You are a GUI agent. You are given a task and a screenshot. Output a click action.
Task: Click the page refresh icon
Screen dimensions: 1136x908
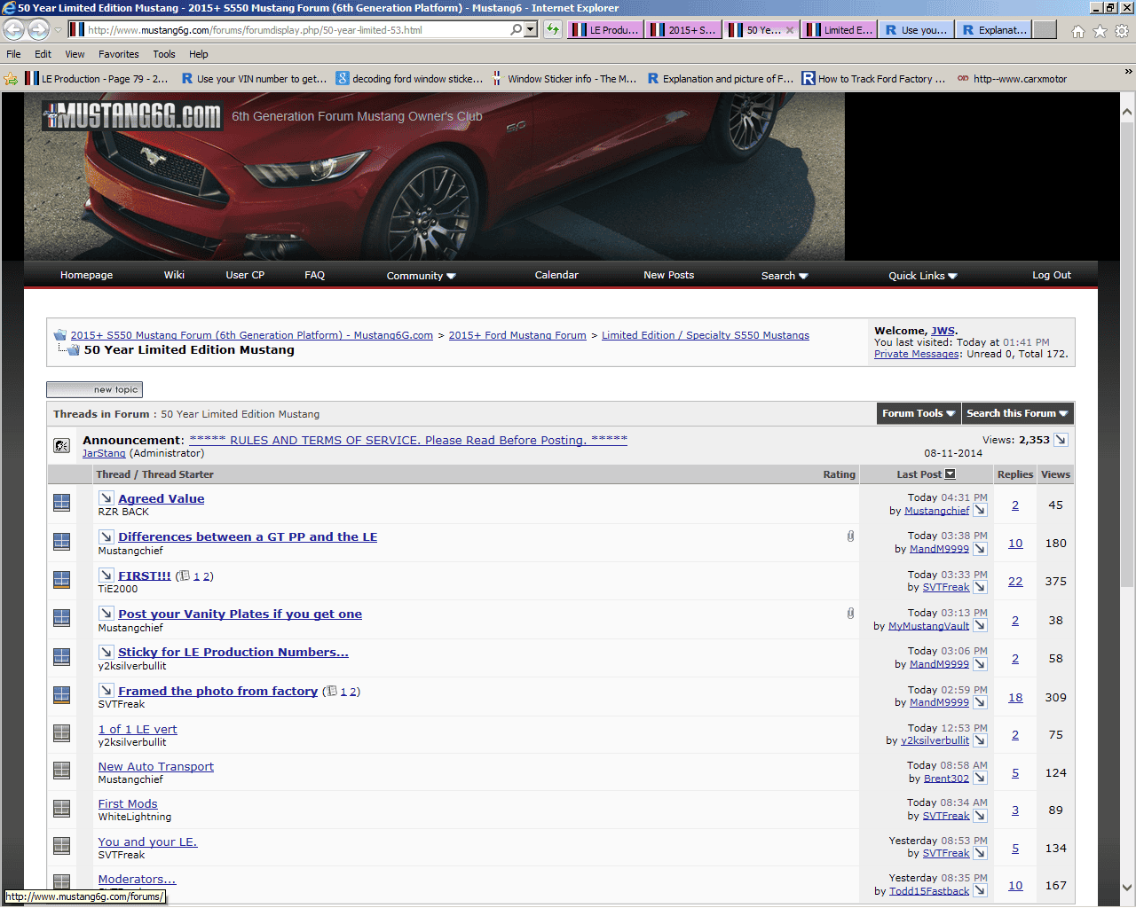pyautogui.click(x=553, y=29)
